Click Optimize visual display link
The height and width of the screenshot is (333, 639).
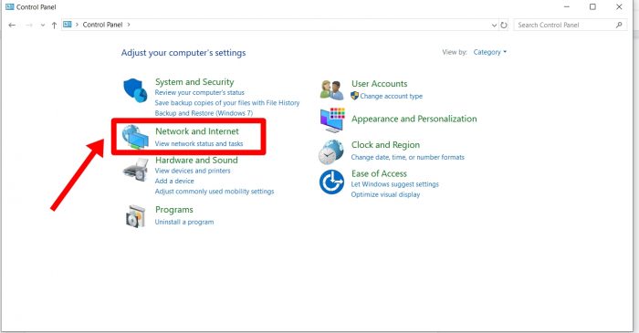385,194
